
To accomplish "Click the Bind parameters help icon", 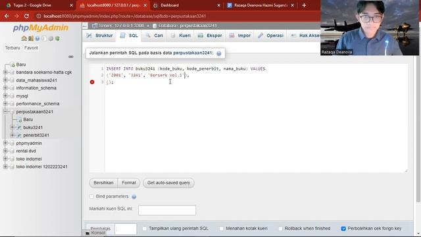I will pos(134,197).
